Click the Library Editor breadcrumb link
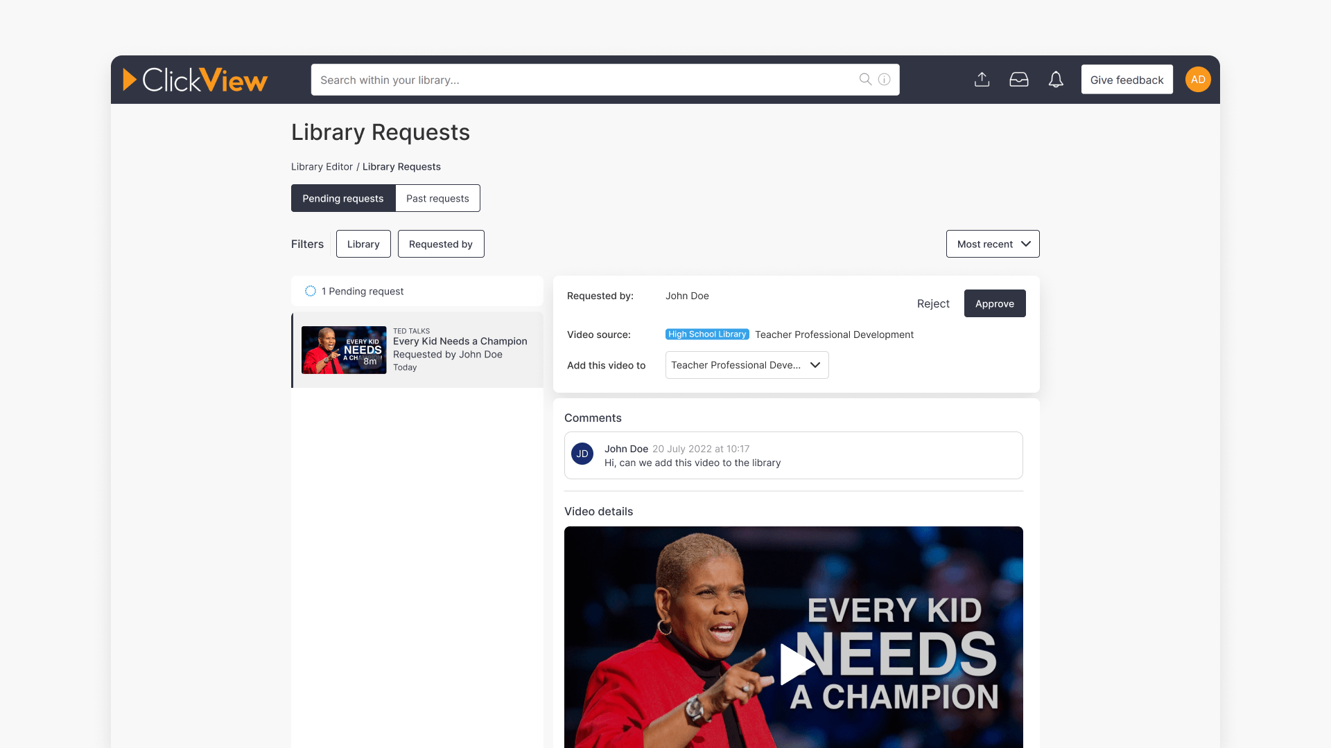 pos(322,166)
